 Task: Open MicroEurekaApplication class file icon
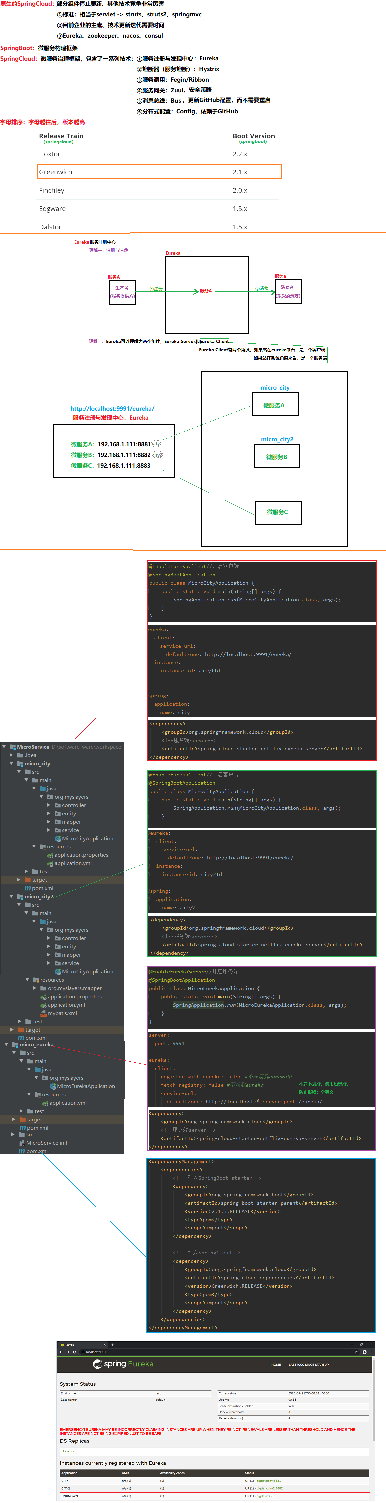(x=53, y=1086)
